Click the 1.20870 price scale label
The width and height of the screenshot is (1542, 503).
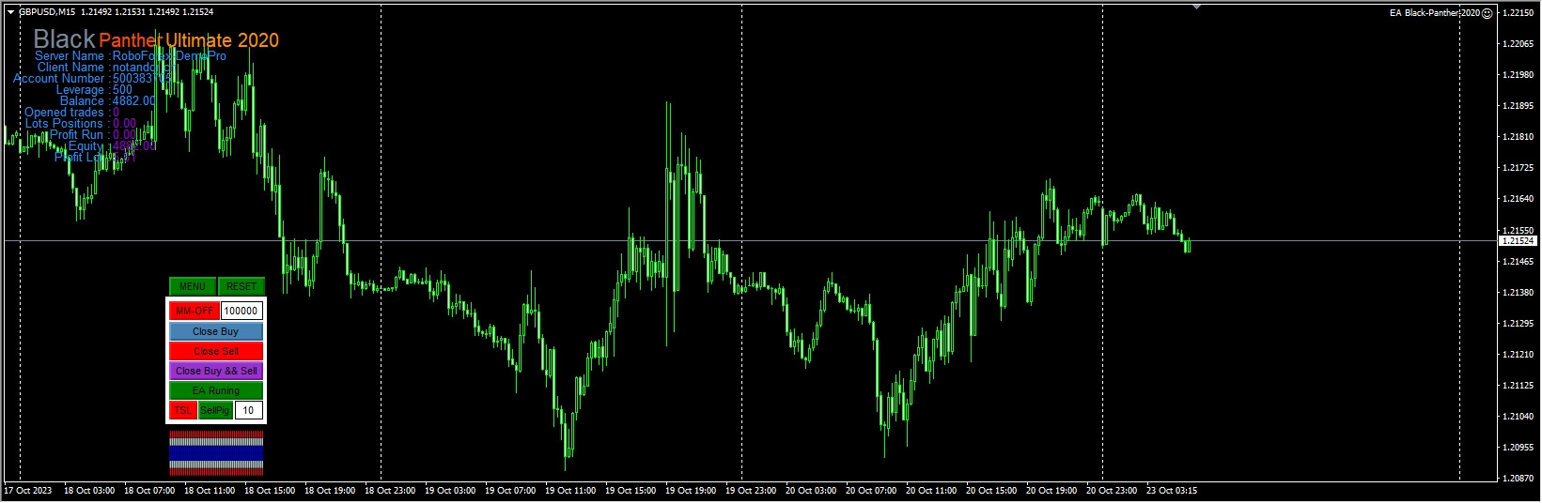click(1519, 479)
